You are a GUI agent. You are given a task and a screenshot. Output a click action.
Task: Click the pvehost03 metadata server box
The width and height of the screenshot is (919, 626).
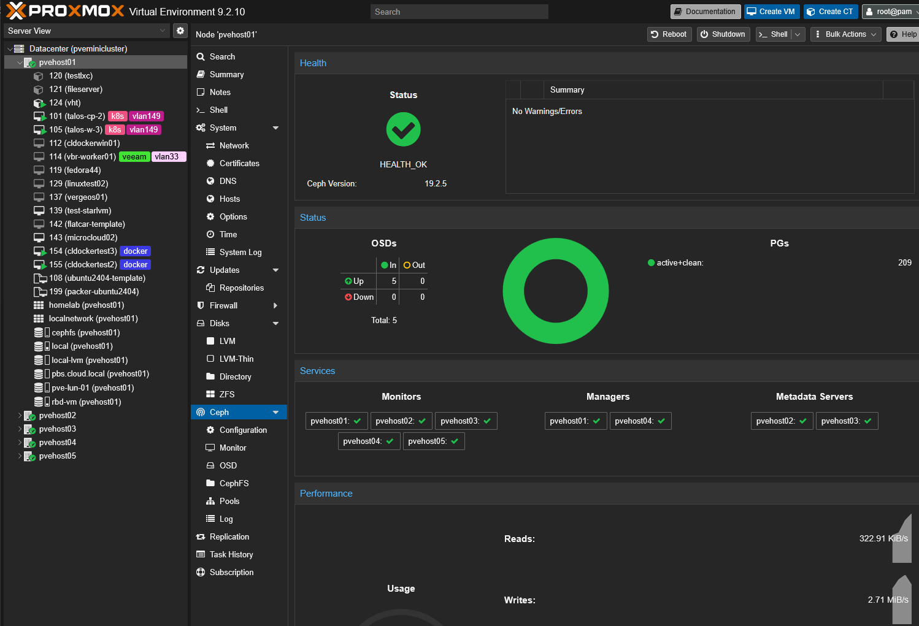[847, 421]
